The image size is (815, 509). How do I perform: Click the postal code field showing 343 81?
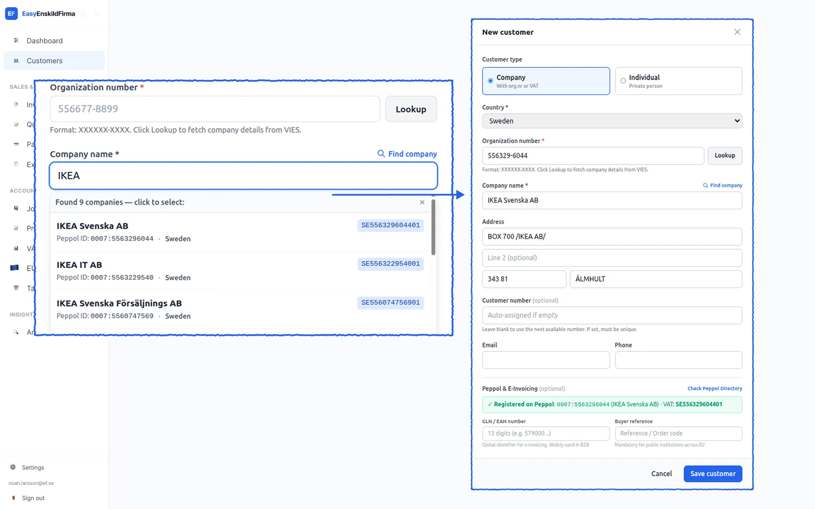524,279
